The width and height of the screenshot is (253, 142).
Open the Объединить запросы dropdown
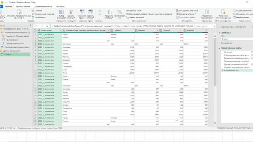click(187, 11)
